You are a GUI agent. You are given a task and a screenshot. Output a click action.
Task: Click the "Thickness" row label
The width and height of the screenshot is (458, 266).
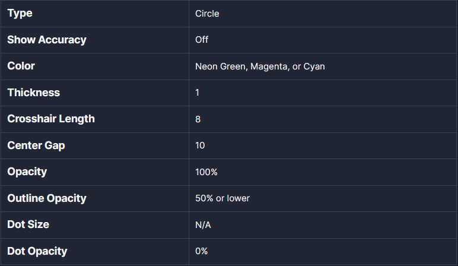(33, 93)
